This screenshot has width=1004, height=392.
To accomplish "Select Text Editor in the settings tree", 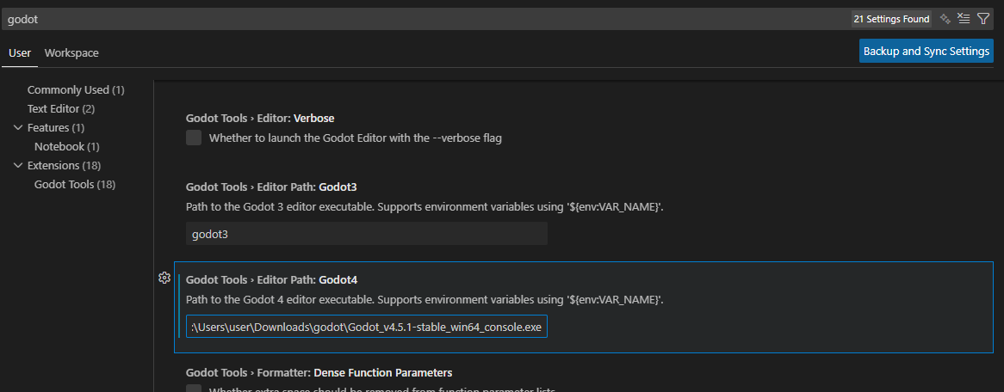I will 60,109.
